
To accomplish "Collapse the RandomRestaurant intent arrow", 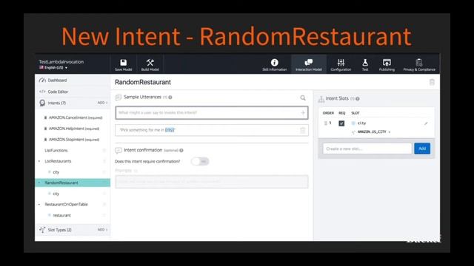I will click(x=39, y=183).
